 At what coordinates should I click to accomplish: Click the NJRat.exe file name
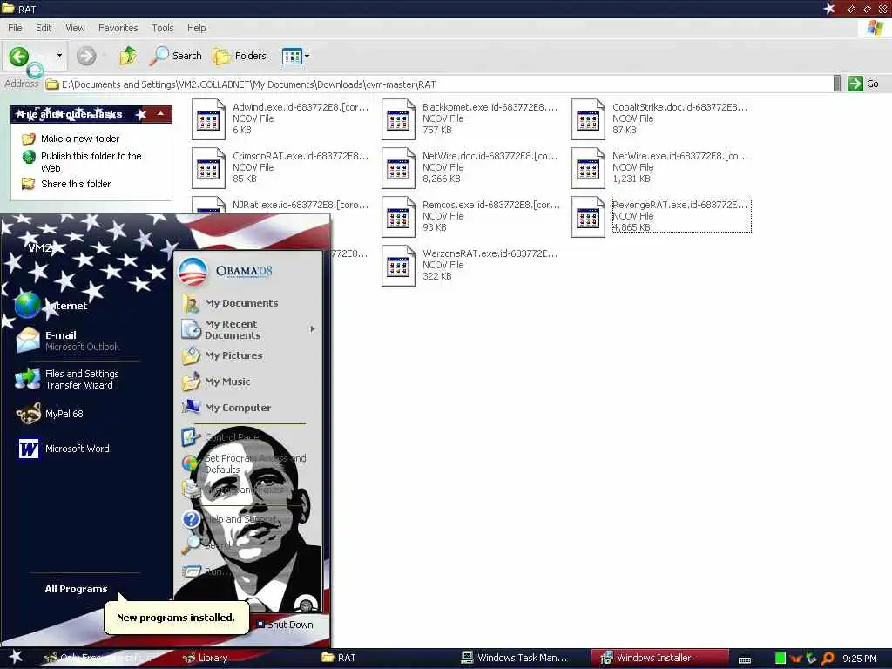(301, 205)
